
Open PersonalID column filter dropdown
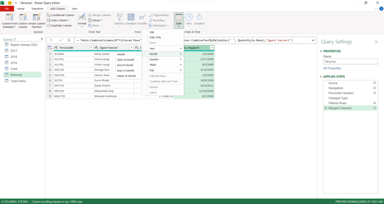[91, 48]
